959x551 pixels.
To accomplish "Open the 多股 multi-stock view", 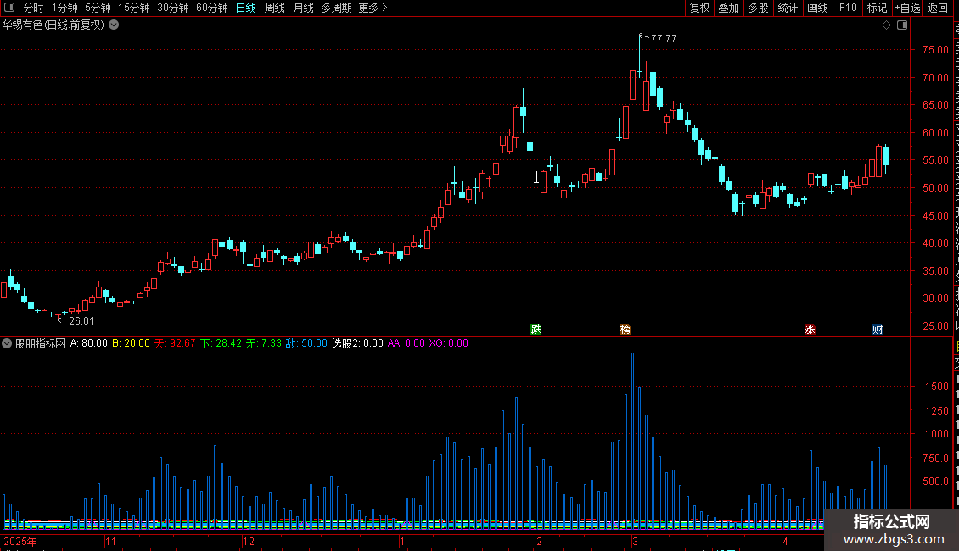I will 758,8.
